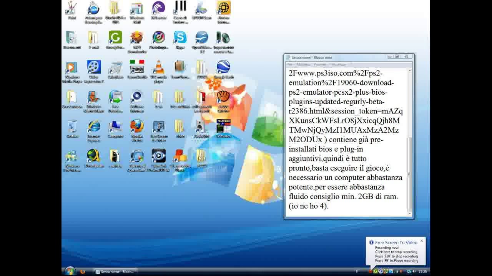Launch the green GreedyTorrent shortcut
Screen dimensions: 492x276
point(115,40)
